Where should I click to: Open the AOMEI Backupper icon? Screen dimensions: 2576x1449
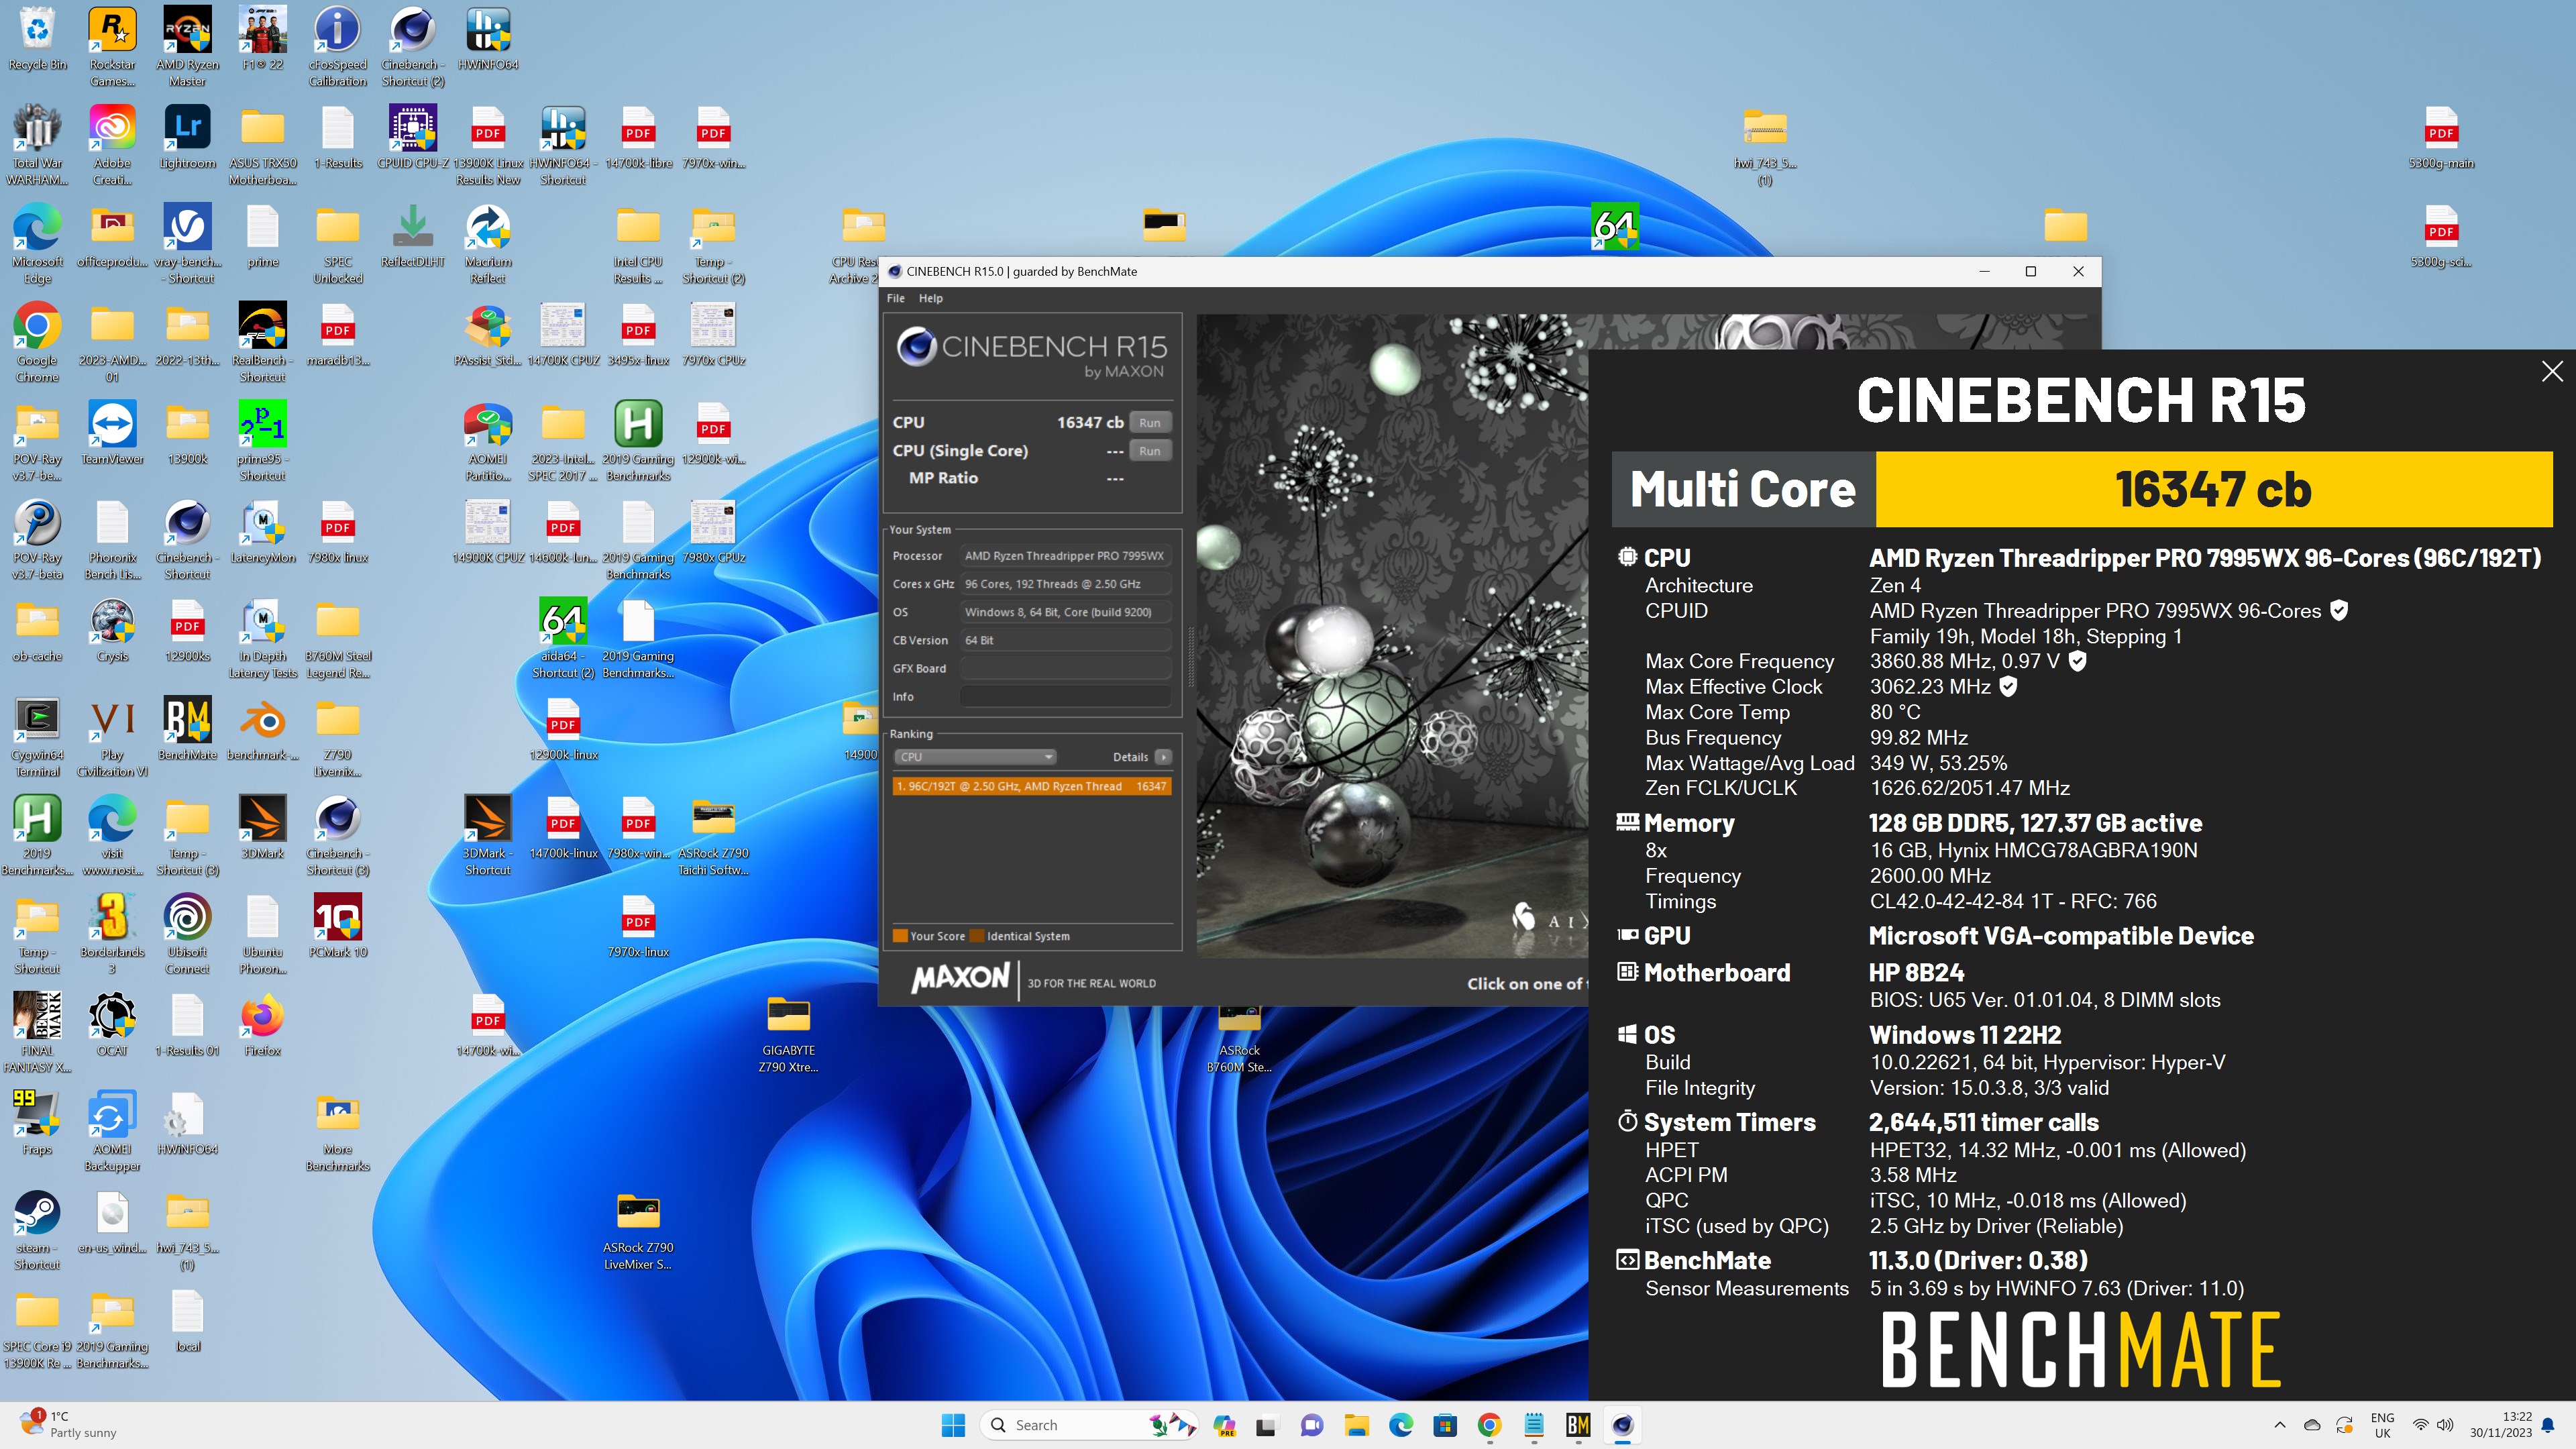point(112,1132)
